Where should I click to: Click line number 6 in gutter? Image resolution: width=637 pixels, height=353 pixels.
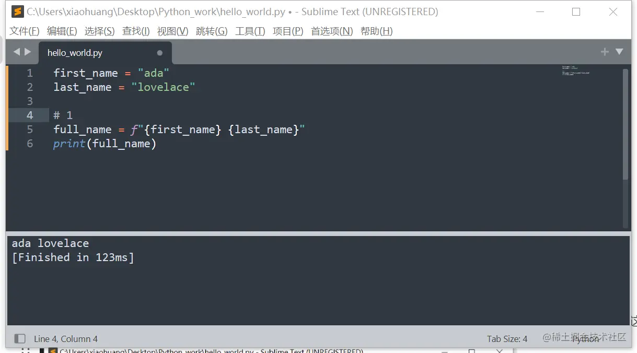point(30,144)
